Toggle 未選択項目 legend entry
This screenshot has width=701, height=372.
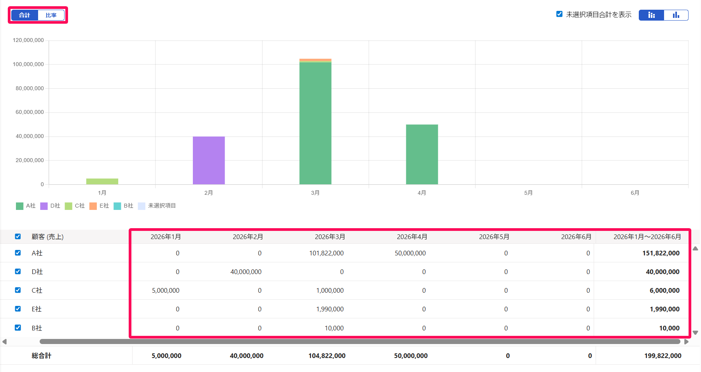point(157,206)
